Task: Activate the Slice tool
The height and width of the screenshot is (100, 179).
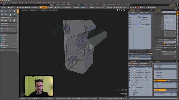Action: (x=8, y=43)
